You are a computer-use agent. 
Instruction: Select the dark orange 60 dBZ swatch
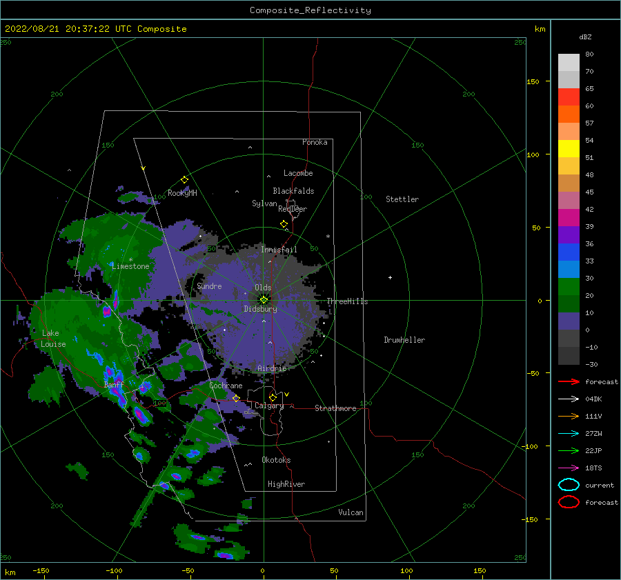[x=569, y=114]
